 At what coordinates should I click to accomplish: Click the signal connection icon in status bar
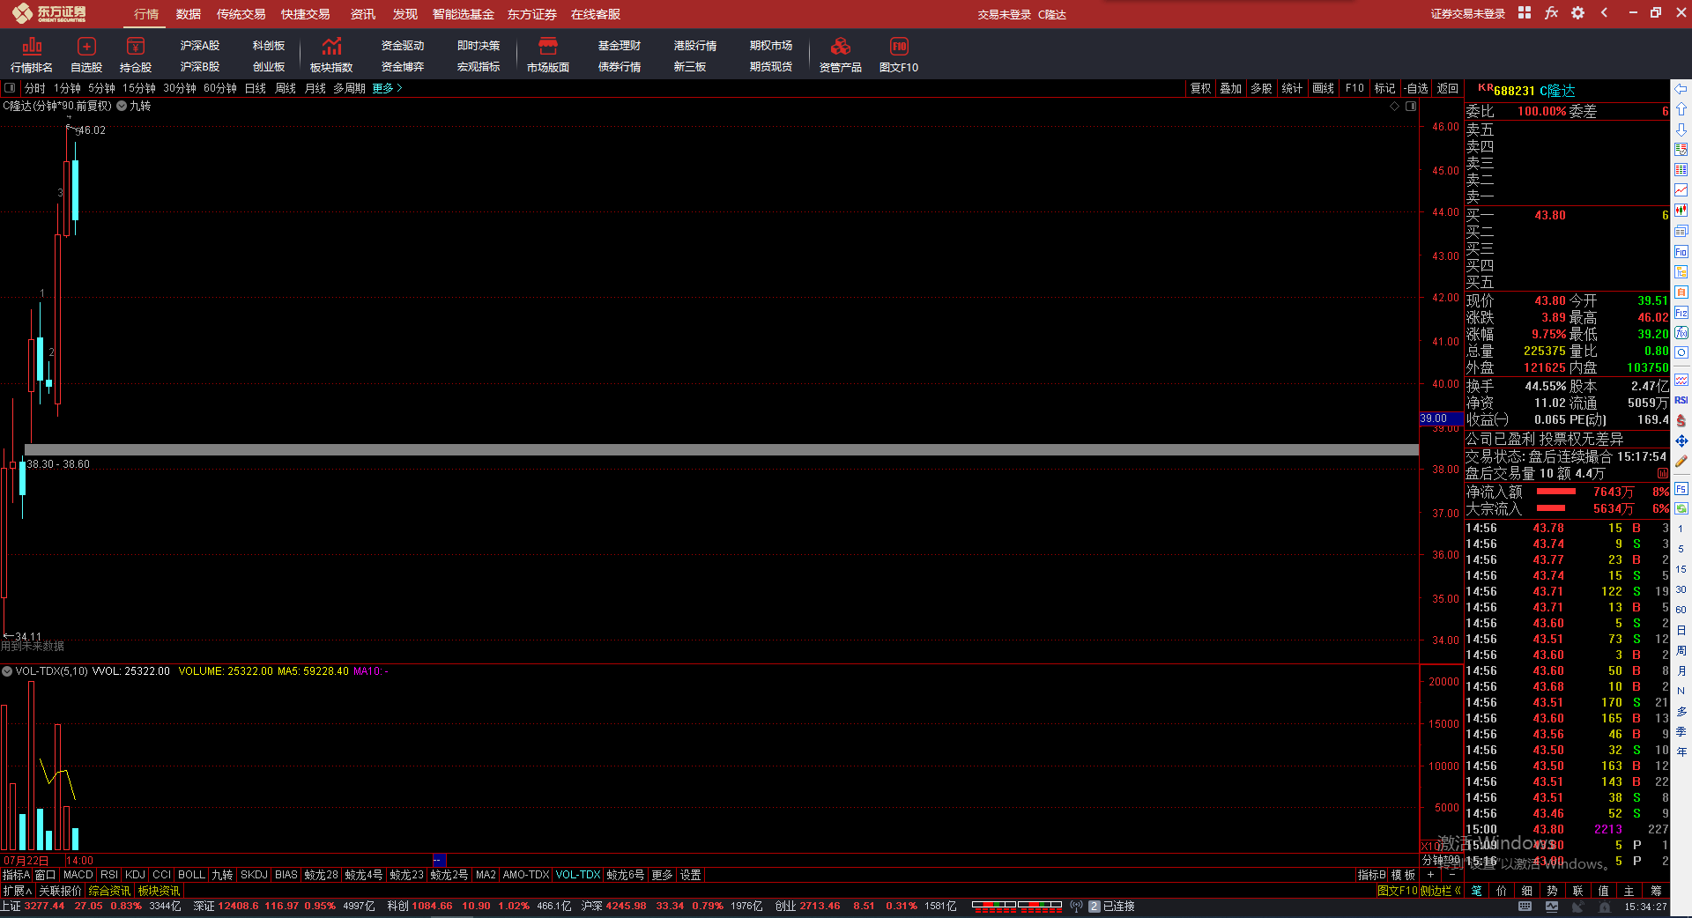click(1076, 907)
